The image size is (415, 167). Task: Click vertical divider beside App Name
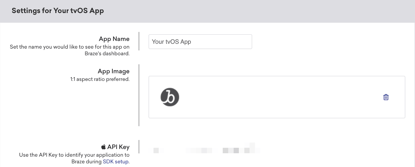[x=139, y=41]
